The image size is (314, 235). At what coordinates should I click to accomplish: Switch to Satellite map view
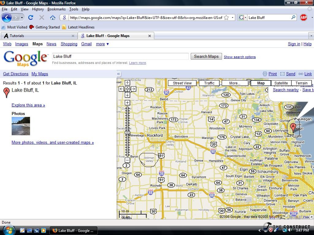pos(281,83)
